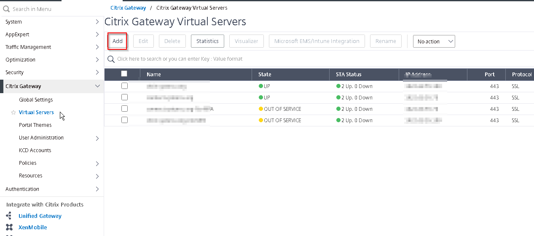Check the last OUT OF SERVICE row checkbox
The image size is (534, 236).
[124, 120]
